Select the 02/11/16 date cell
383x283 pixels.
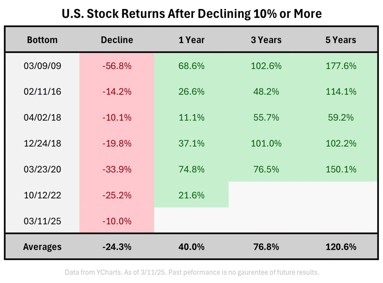click(x=42, y=92)
